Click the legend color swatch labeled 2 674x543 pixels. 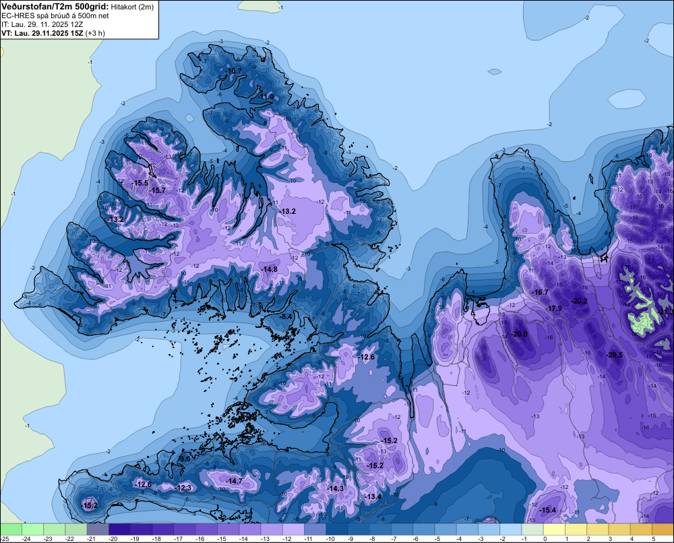point(598,529)
